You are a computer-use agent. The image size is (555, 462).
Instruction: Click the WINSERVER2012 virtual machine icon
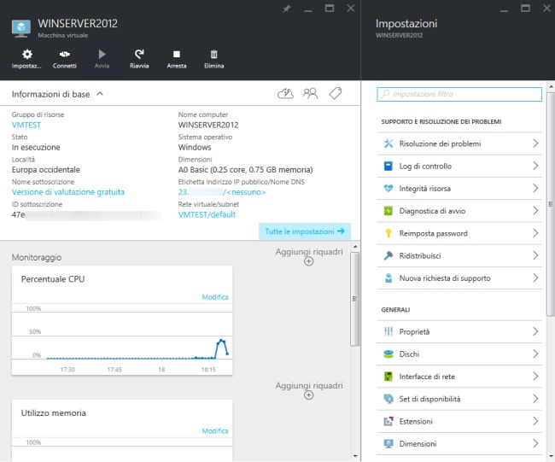pyautogui.click(x=20, y=28)
